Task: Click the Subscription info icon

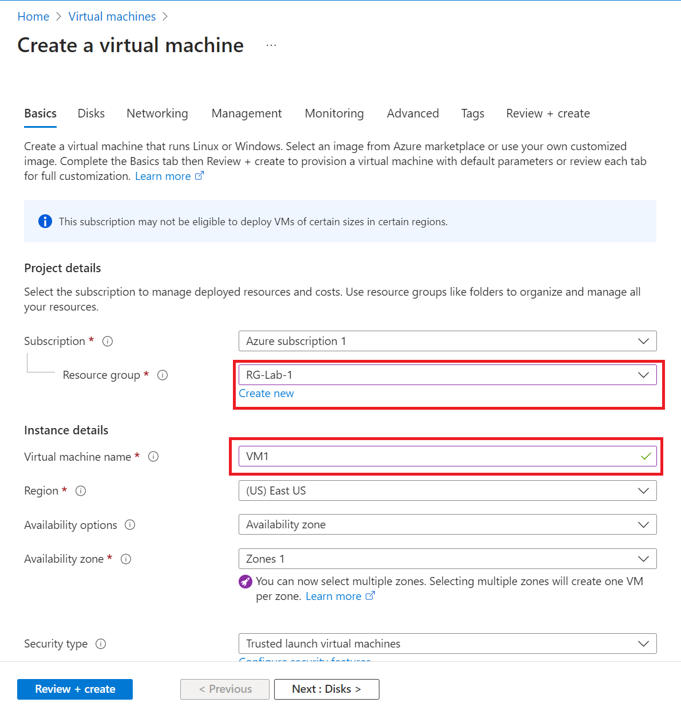Action: pyautogui.click(x=108, y=341)
